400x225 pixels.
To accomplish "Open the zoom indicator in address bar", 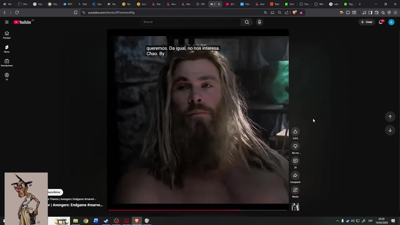I will tap(279, 12).
